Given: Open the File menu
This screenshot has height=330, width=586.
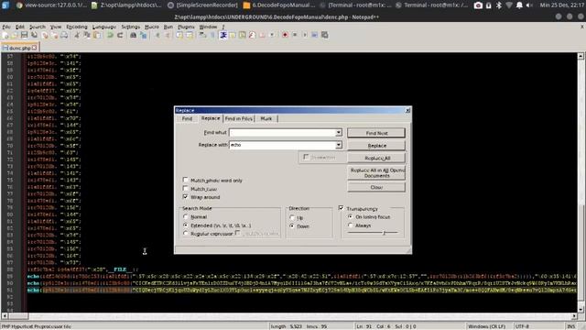Looking at the screenshot, I should point(6,27).
